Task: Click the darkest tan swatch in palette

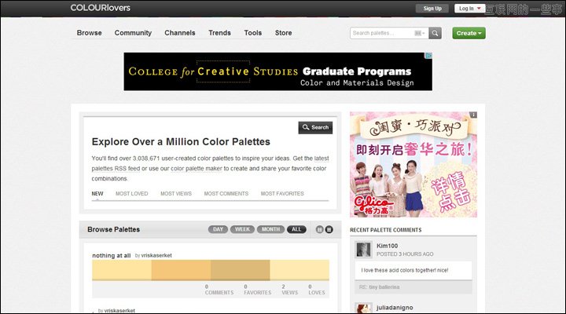Action: tap(239, 271)
